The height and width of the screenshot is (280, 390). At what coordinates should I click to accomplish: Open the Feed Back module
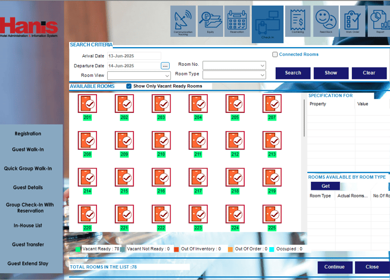(326, 21)
